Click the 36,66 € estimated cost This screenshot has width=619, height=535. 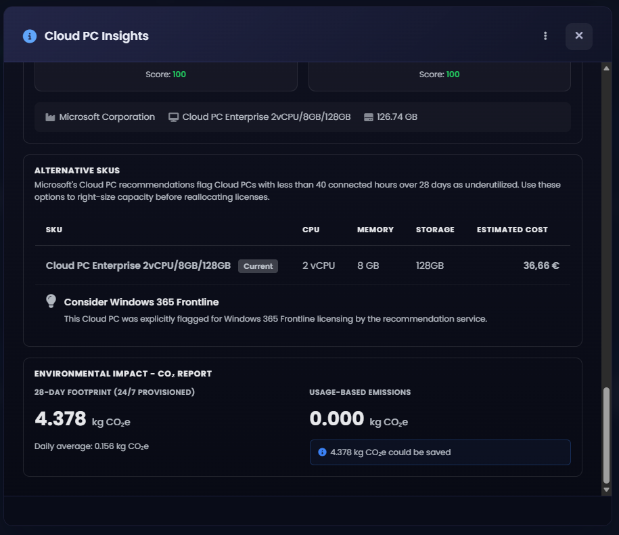point(541,265)
